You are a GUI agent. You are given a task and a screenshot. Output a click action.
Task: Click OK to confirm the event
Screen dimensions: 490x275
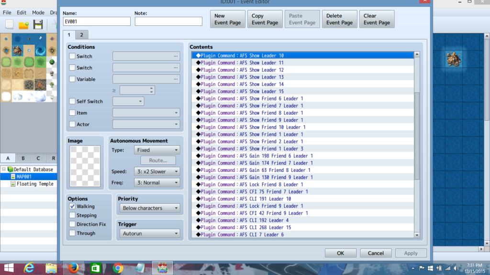point(340,253)
